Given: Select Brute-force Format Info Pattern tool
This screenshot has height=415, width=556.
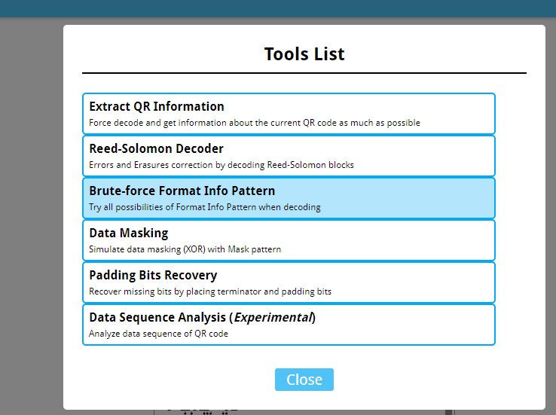Looking at the screenshot, I should click(x=289, y=198).
